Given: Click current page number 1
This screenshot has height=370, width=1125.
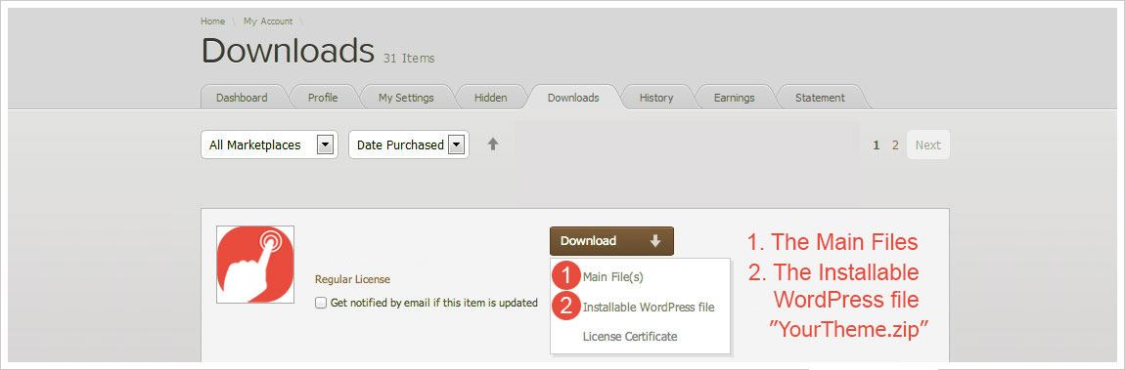Looking at the screenshot, I should click(877, 145).
